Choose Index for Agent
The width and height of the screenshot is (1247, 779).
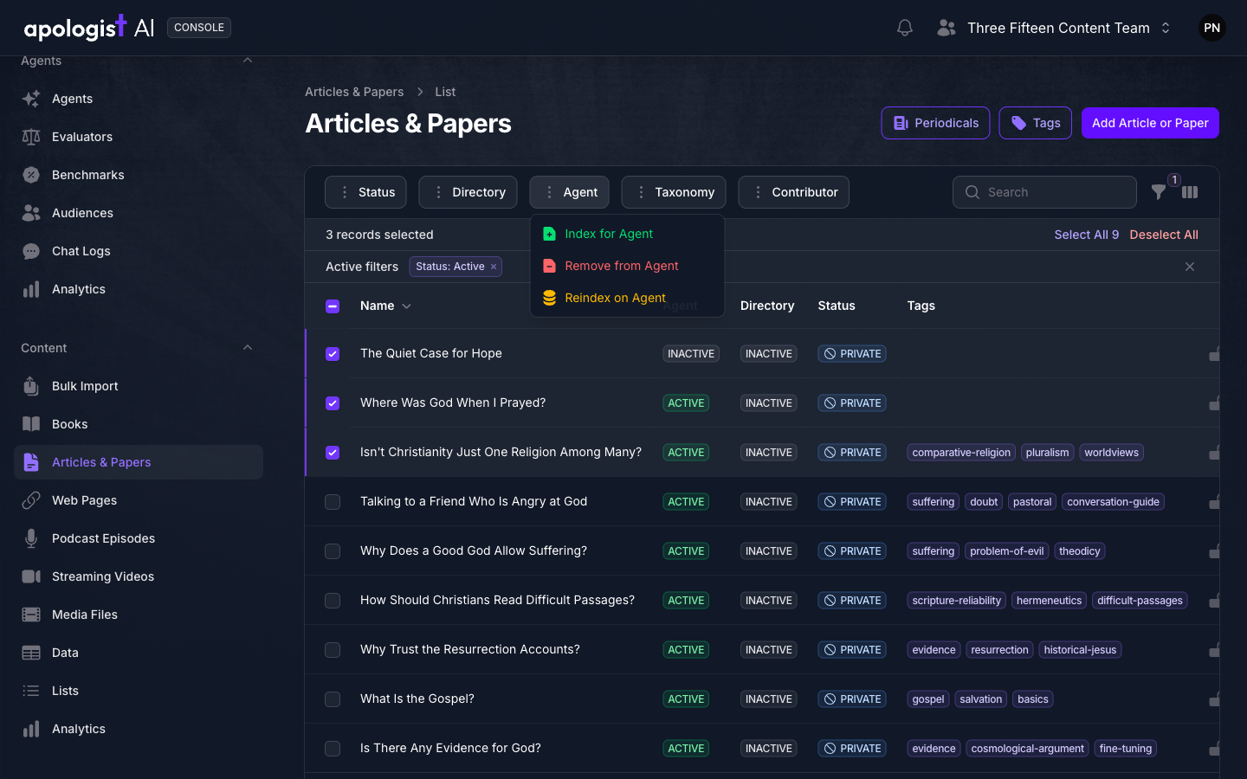tap(627, 234)
